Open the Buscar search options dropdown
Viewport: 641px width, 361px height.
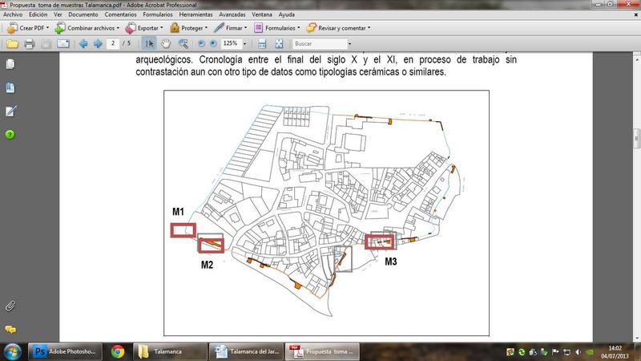tap(349, 43)
